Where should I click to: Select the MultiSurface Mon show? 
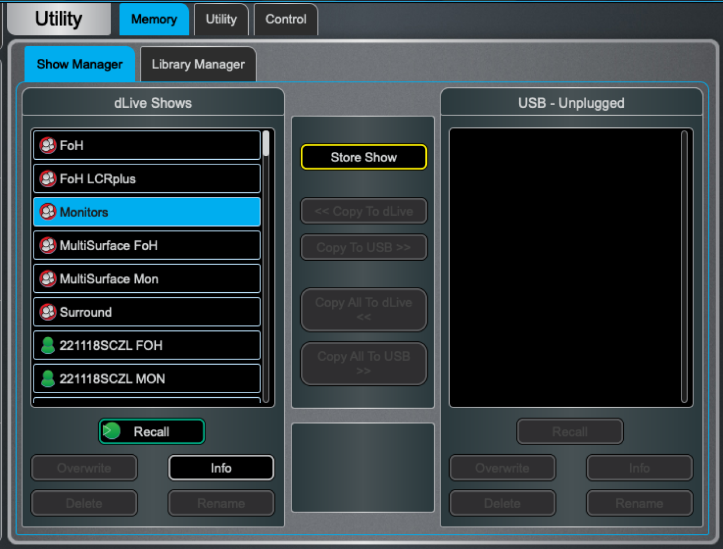coord(147,278)
